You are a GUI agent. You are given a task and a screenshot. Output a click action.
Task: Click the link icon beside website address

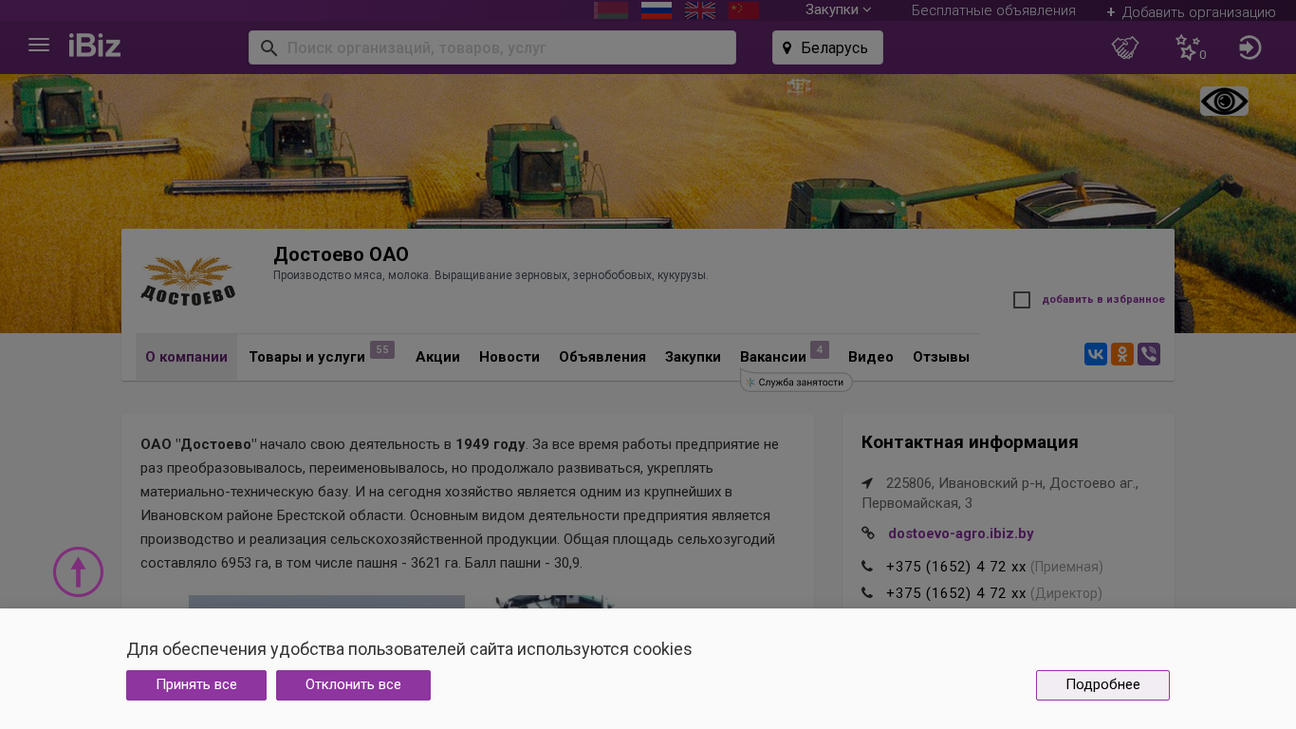click(x=868, y=533)
